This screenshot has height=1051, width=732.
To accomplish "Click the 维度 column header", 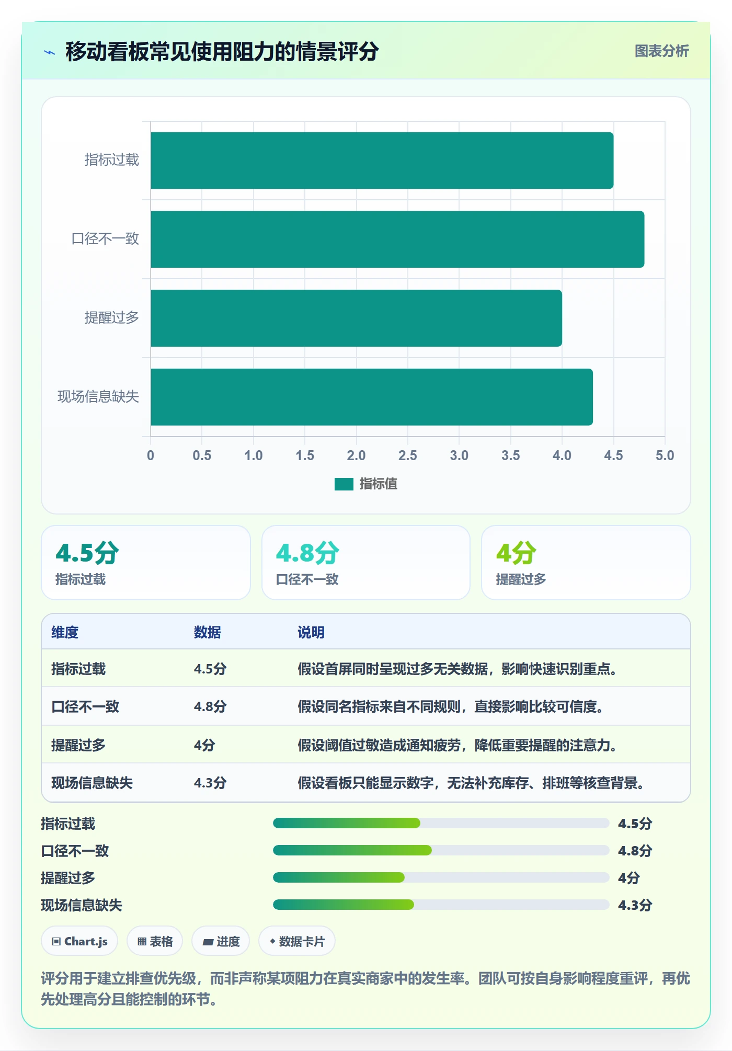I will [65, 633].
